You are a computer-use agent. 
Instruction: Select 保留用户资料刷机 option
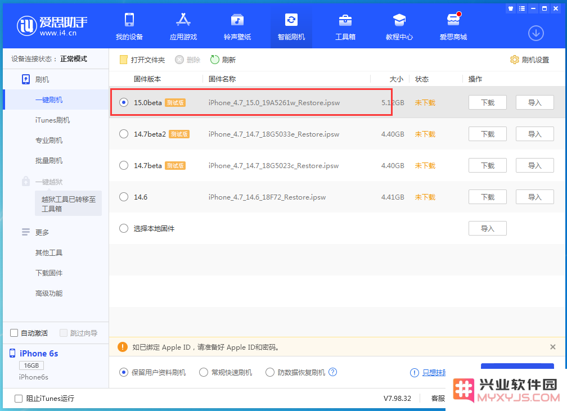tap(124, 372)
